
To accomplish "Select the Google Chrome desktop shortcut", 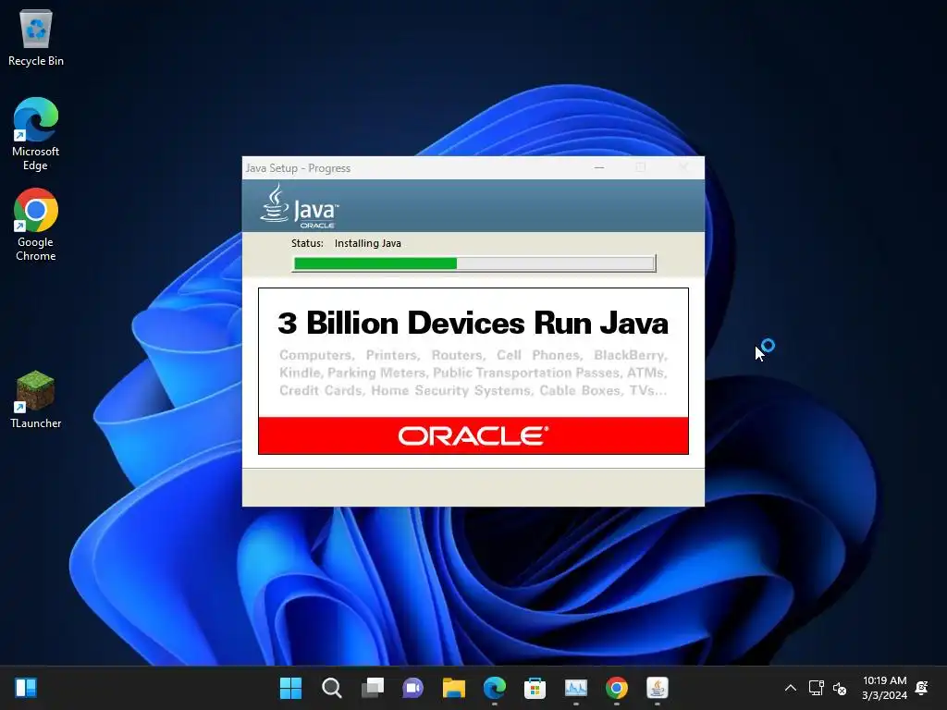I will point(36,225).
